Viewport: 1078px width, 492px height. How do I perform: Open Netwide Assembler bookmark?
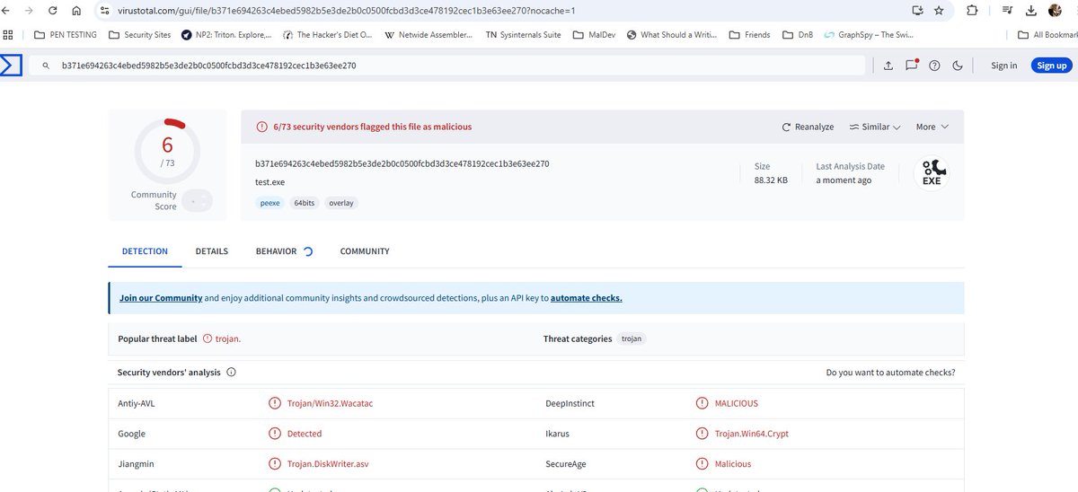[x=430, y=35]
